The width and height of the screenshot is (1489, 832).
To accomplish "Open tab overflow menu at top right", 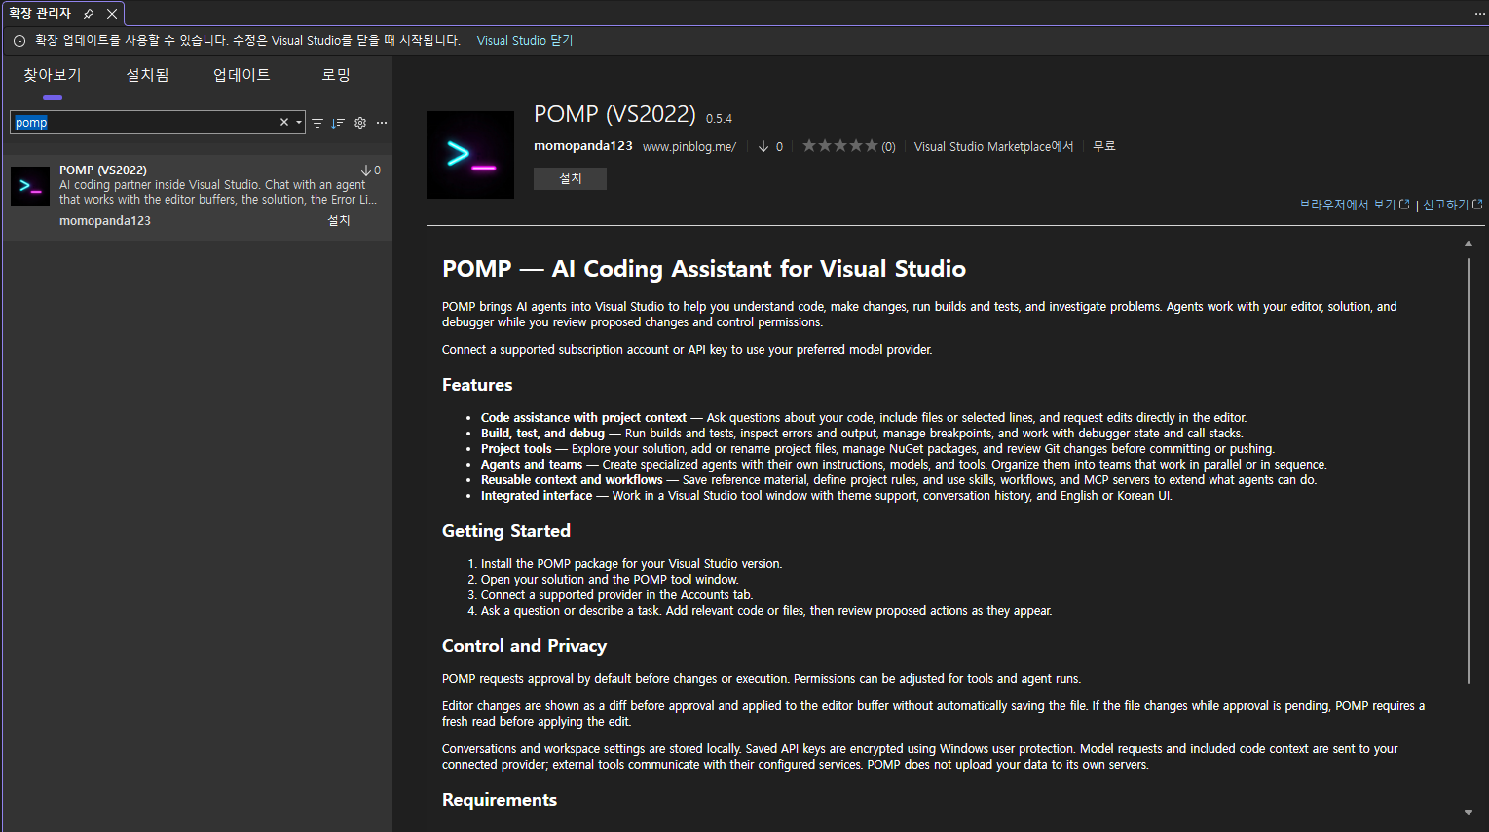I will [1480, 14].
